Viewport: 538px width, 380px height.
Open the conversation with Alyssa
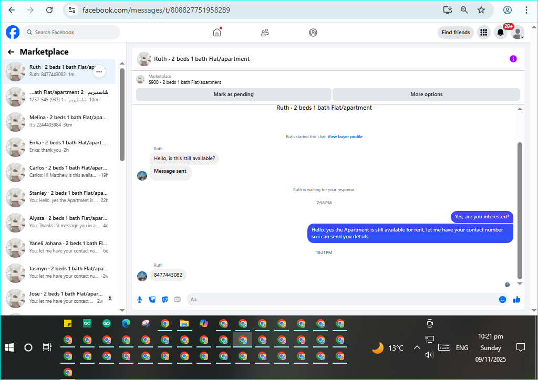pyautogui.click(x=59, y=223)
